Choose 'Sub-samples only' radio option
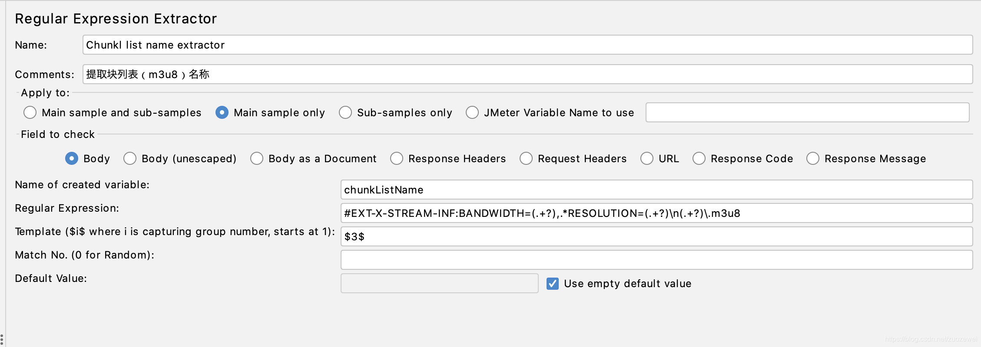 pos(345,112)
